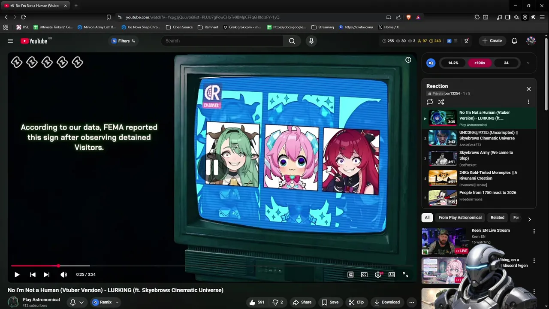549x309 pixels.
Task: Download the video
Action: pyautogui.click(x=387, y=302)
